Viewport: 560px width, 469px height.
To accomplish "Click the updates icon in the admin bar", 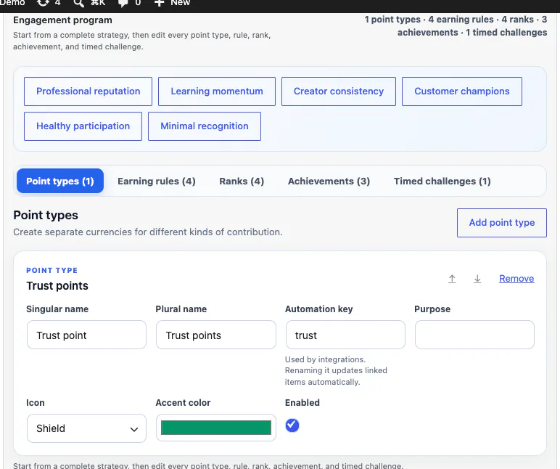I will [43, 3].
